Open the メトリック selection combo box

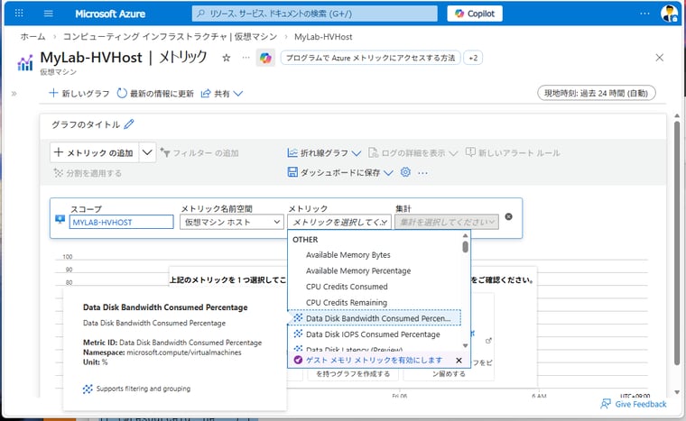[x=339, y=222]
